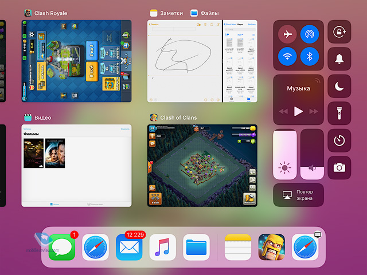This screenshot has height=275, width=367.
Task: Tap the В бой button in Clash Royale
Action: click(x=92, y=71)
